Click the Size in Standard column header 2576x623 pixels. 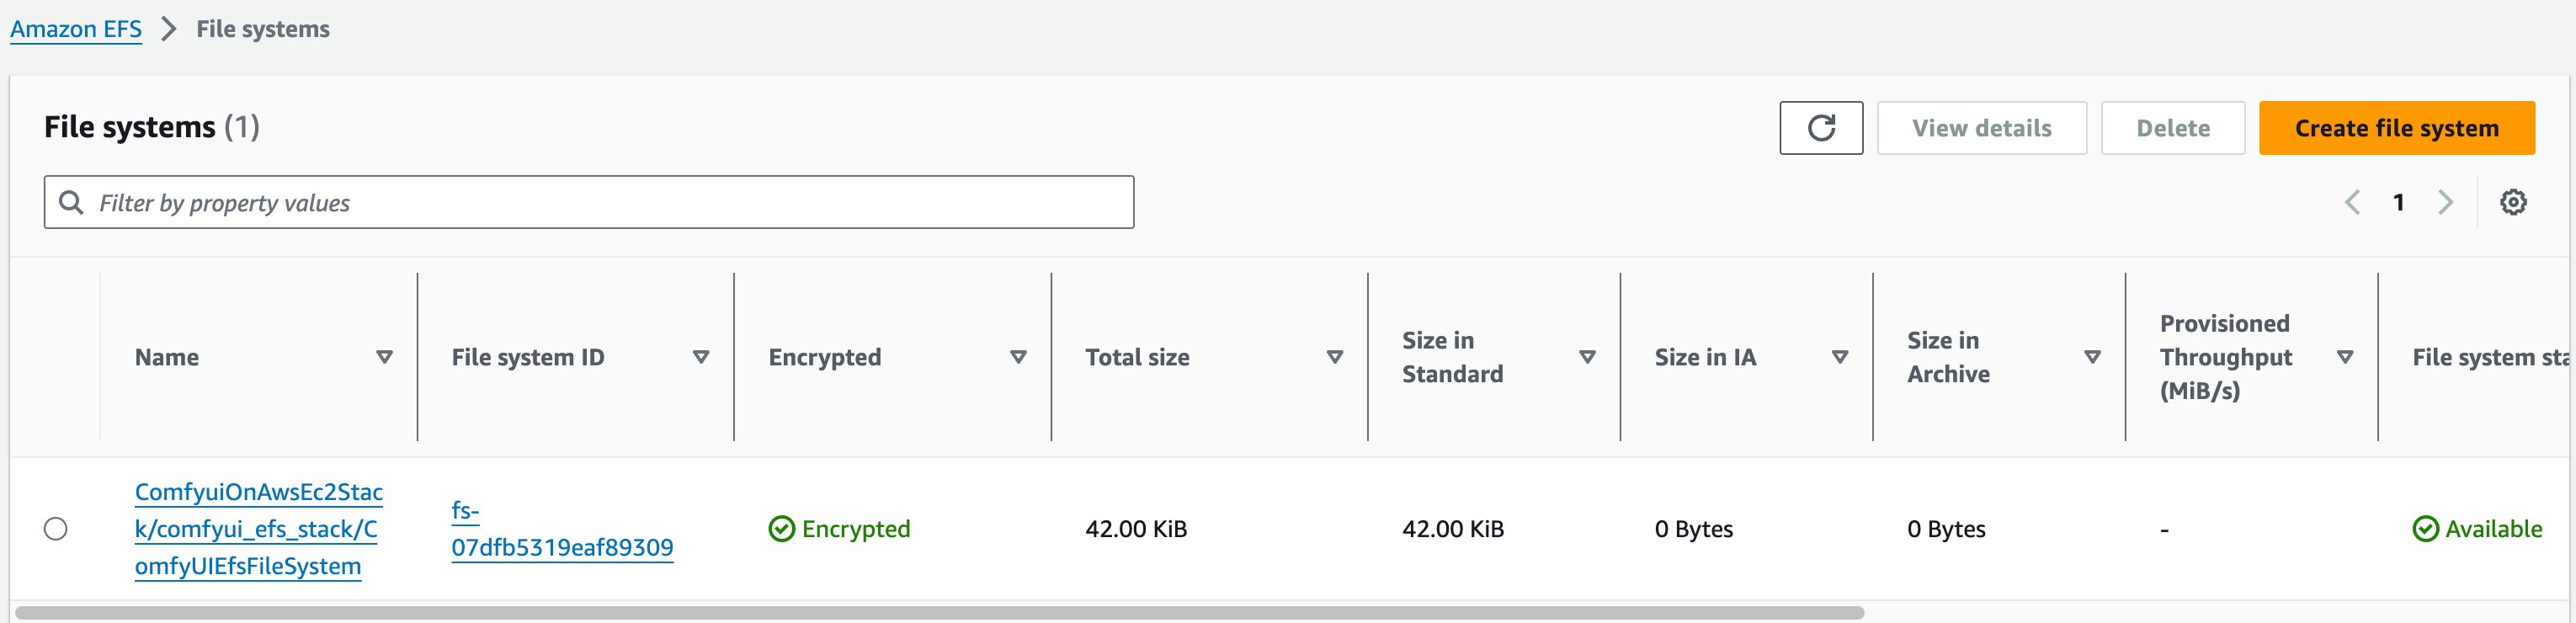[1452, 357]
